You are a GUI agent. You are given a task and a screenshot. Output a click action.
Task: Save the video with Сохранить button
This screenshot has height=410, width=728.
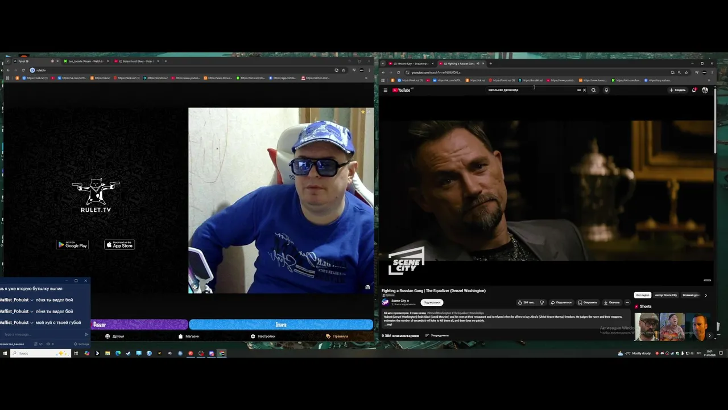coord(588,302)
